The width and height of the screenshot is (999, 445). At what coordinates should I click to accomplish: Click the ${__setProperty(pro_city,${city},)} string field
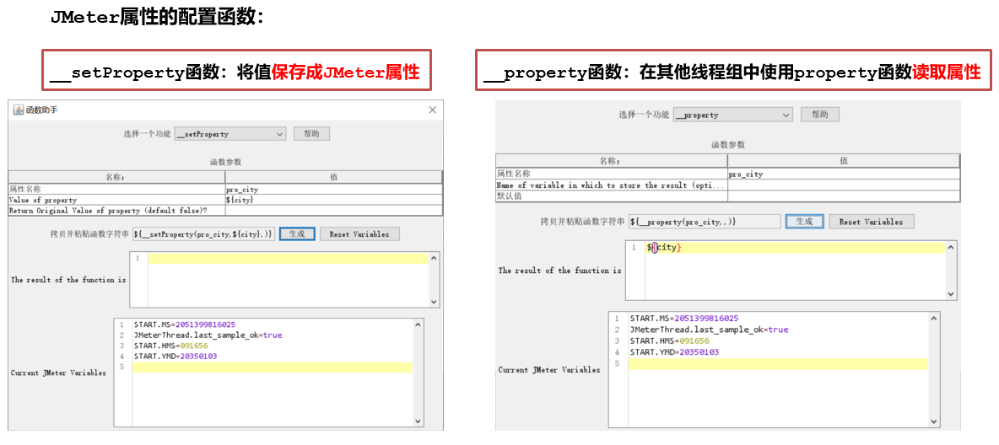click(204, 234)
